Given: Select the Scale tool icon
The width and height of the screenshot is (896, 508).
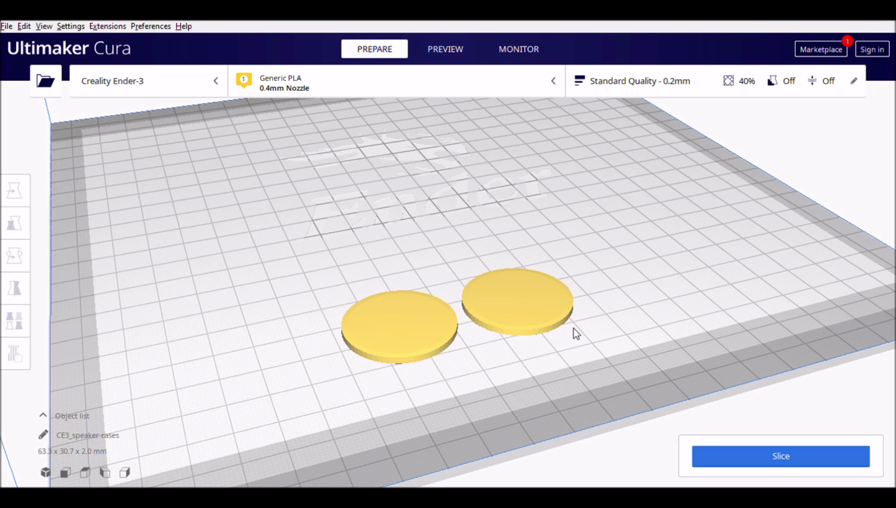Looking at the screenshot, I should tap(15, 223).
